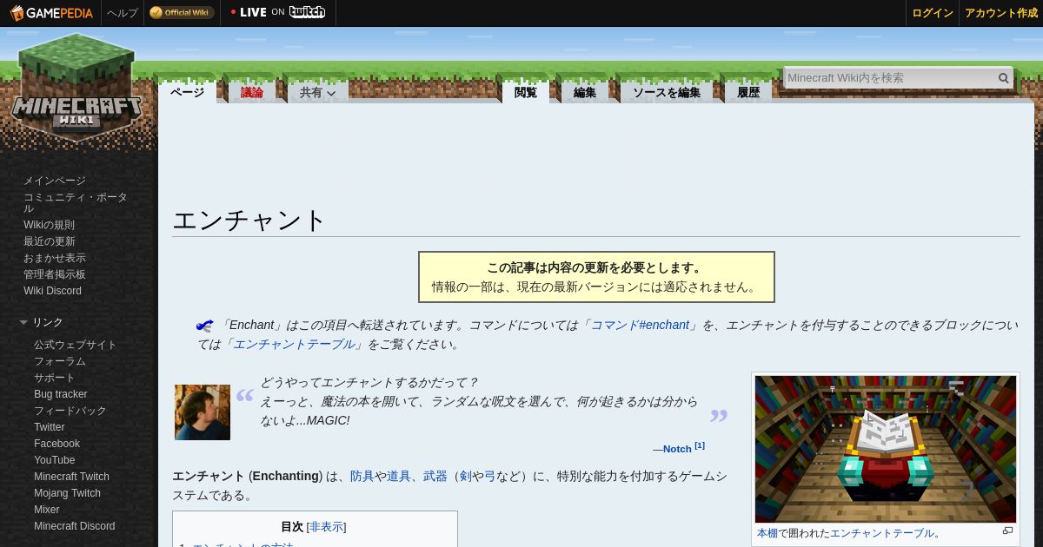Follow the エンチャントテーブル link in hatnote
This screenshot has height=547, width=1043.
click(295, 344)
